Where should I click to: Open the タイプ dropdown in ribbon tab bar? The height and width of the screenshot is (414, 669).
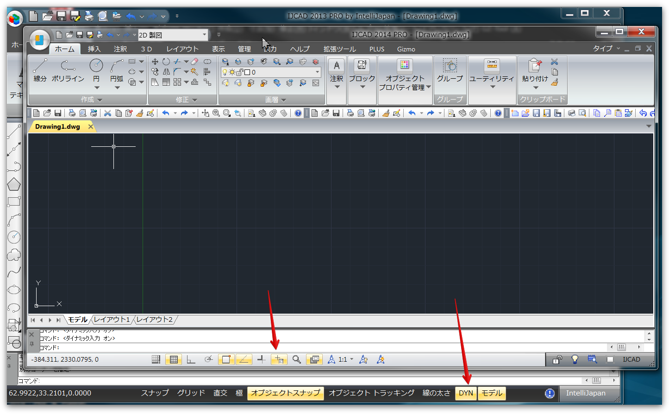coord(606,49)
